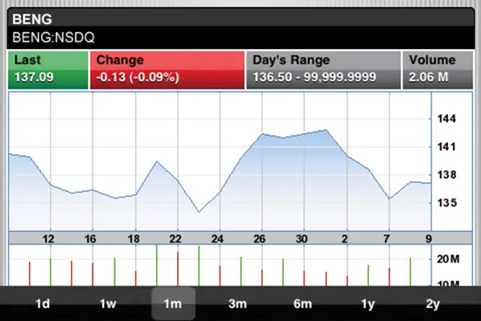This screenshot has width=481, height=321.
Task: Click the 144 price axis label
Action: pyautogui.click(x=447, y=119)
